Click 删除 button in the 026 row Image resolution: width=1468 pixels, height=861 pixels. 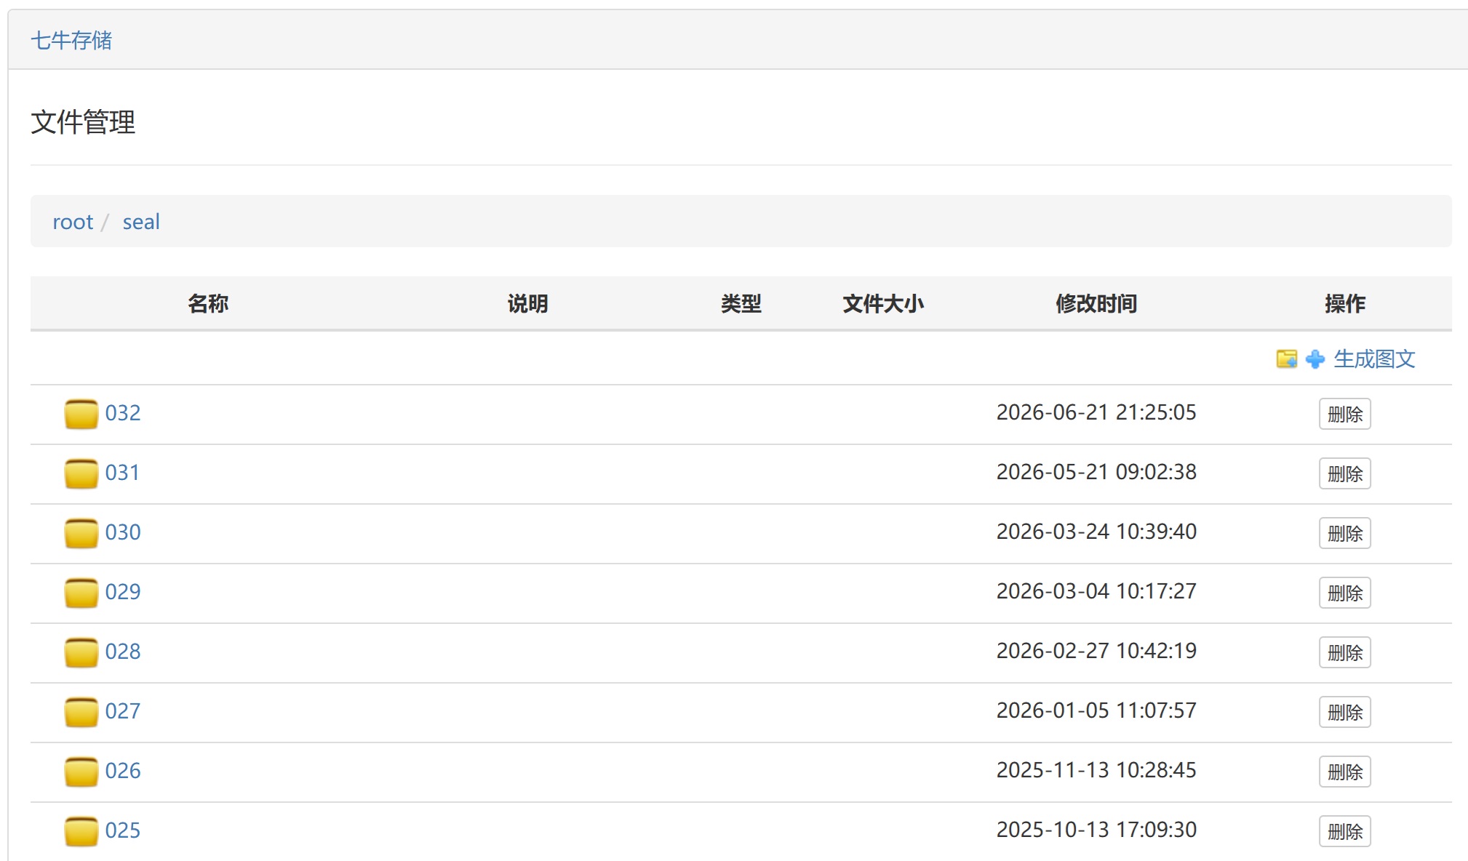[x=1345, y=772]
